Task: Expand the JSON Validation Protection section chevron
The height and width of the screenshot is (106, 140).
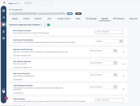Action: coord(123,89)
